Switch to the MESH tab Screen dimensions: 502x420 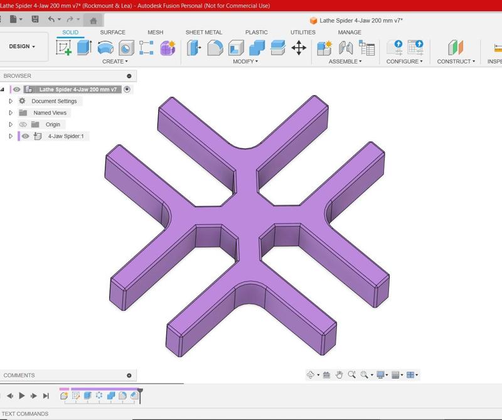pos(156,33)
